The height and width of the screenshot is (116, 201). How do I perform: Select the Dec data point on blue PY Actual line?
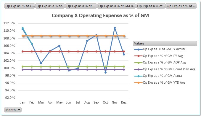(x=124, y=55)
